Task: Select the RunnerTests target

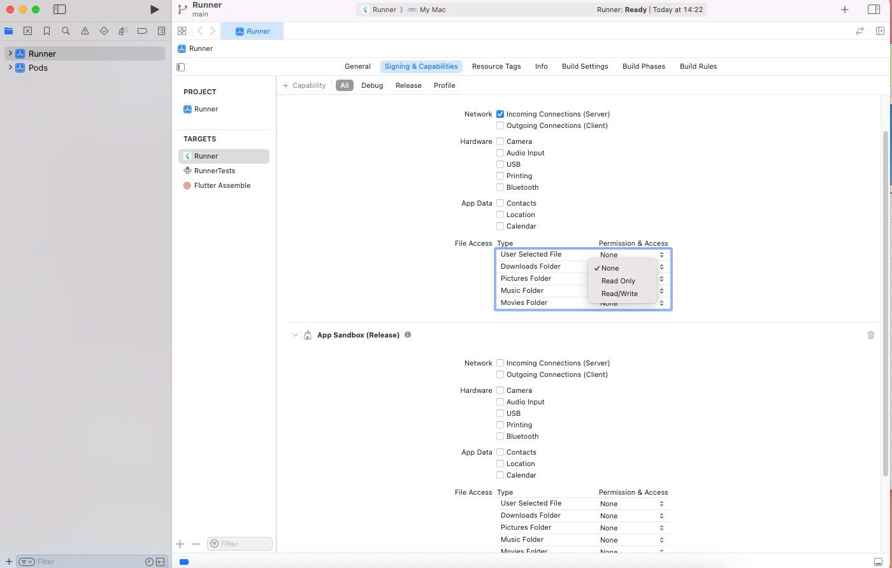Action: click(224, 171)
